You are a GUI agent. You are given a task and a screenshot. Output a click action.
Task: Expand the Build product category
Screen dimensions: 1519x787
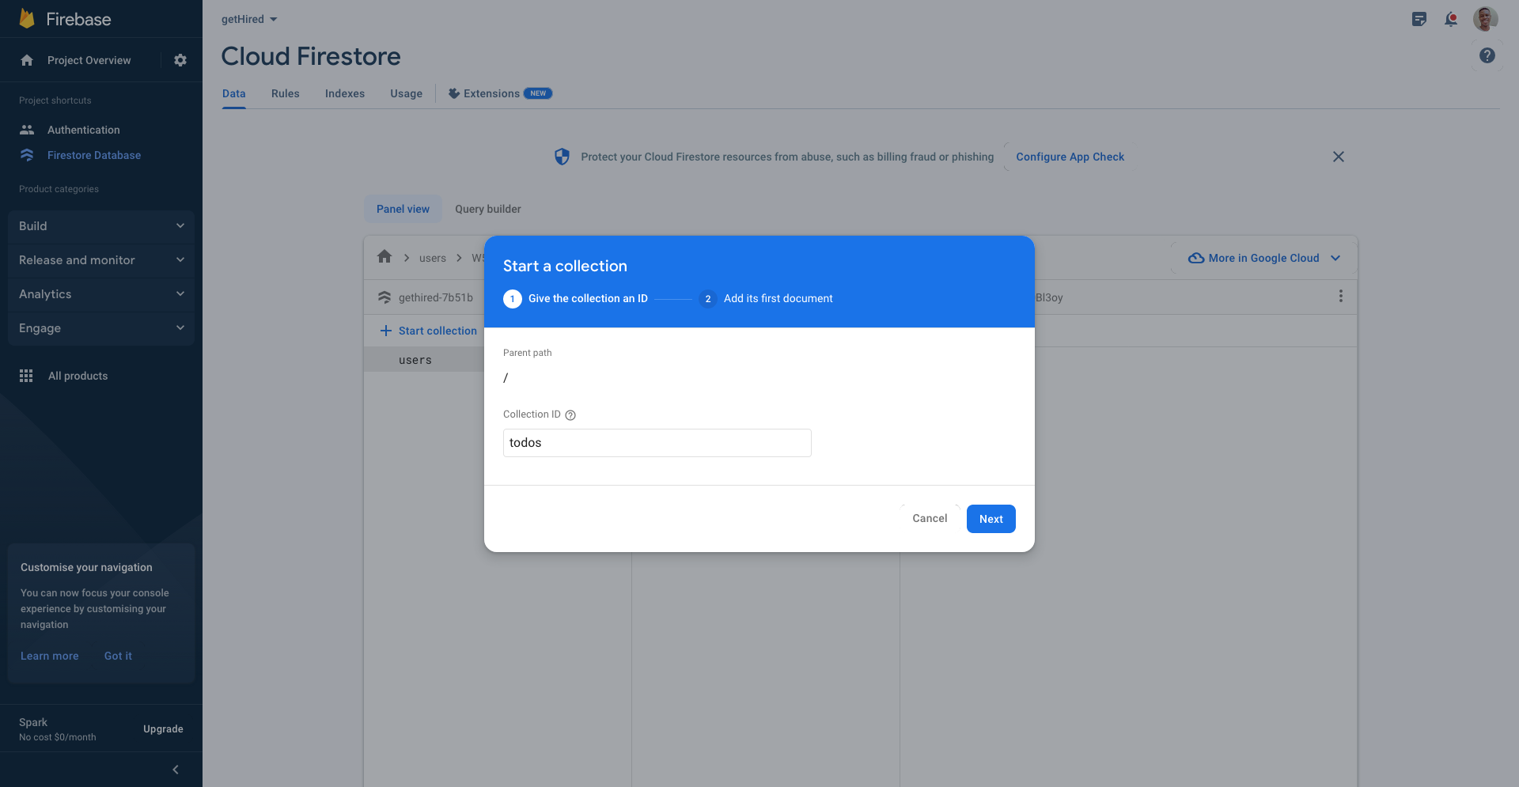(101, 226)
